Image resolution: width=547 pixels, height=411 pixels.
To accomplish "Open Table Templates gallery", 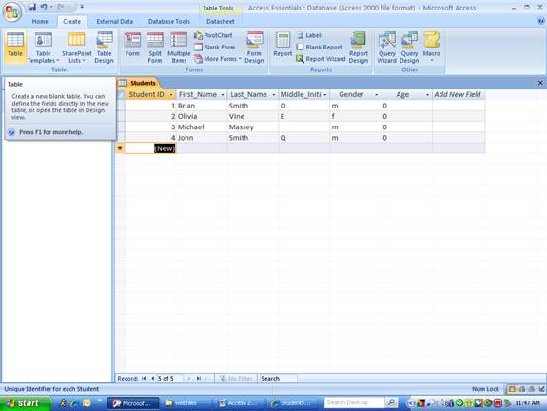I will point(43,48).
